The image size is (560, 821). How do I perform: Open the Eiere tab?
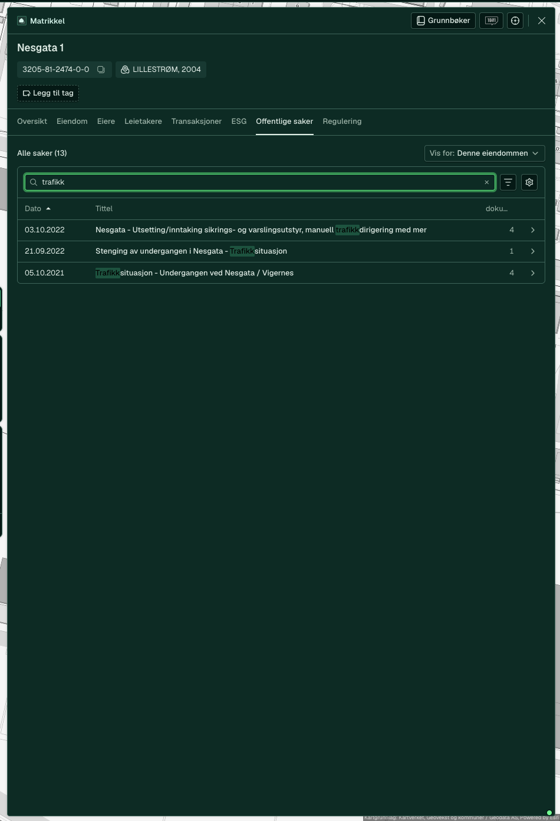click(106, 121)
